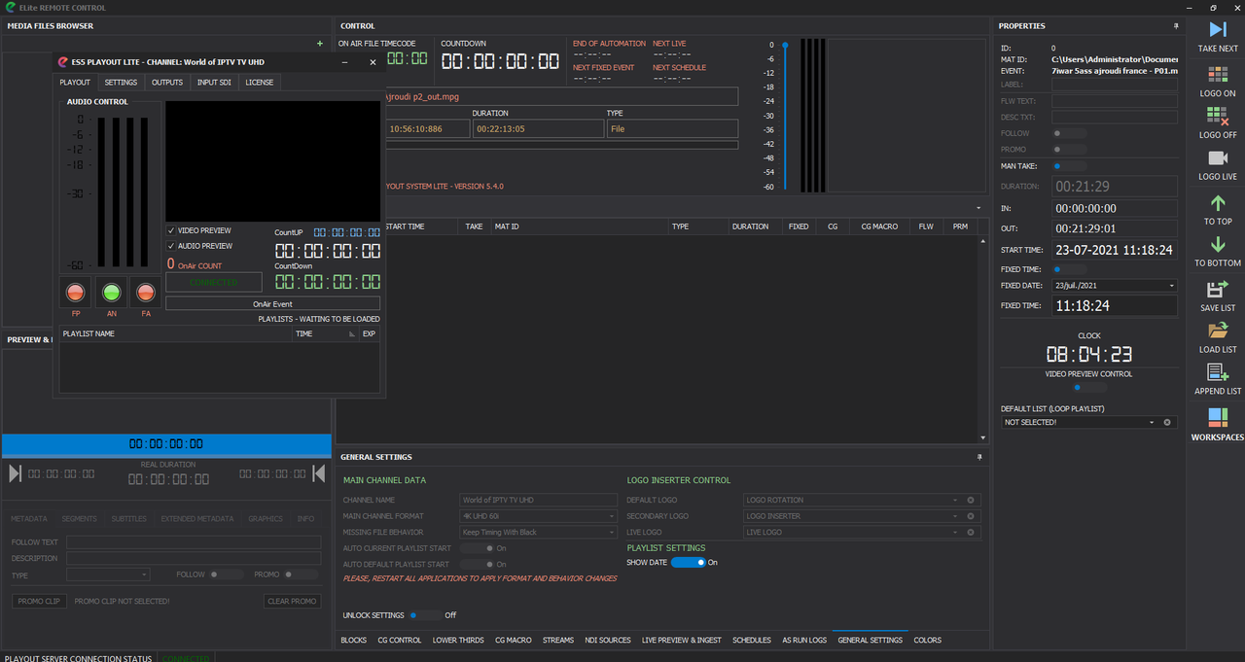Click the FP red indicator button
1245x662 pixels.
pos(76,292)
